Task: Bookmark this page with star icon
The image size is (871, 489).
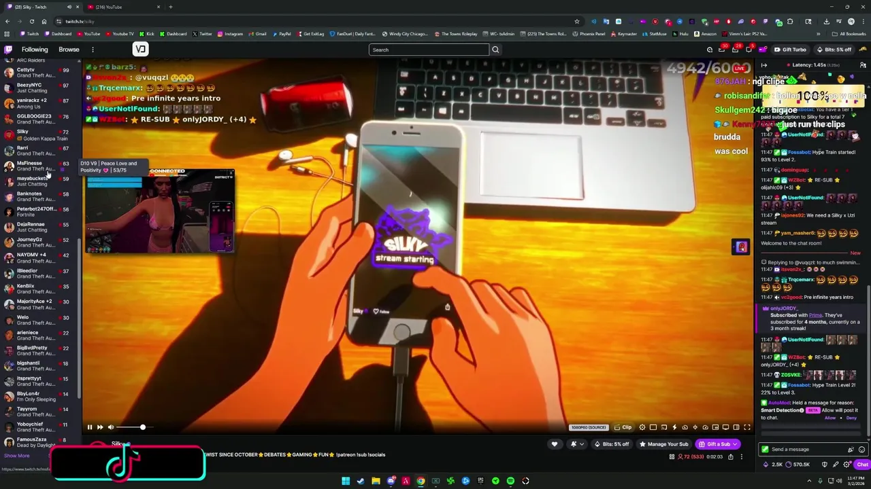Action: [577, 22]
